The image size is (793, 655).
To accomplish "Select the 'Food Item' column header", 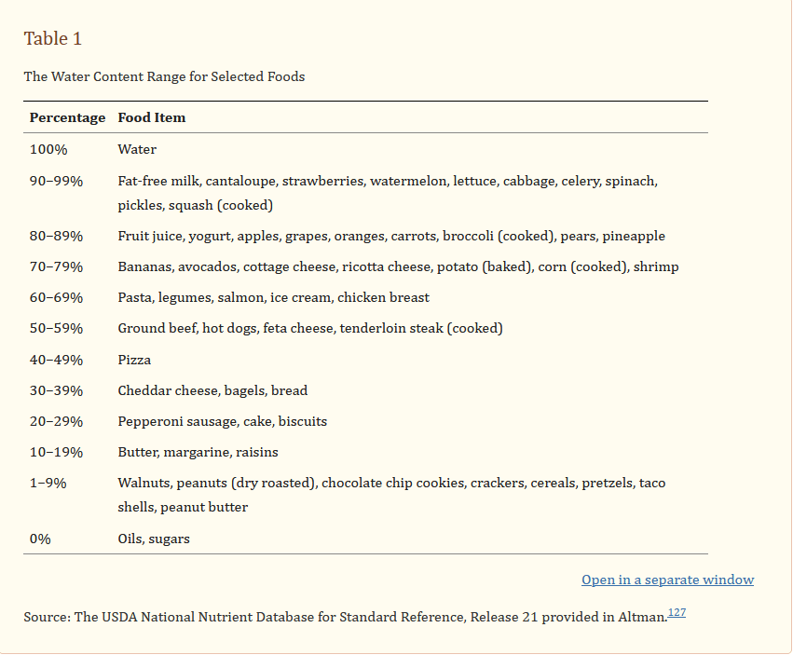I will point(152,118).
